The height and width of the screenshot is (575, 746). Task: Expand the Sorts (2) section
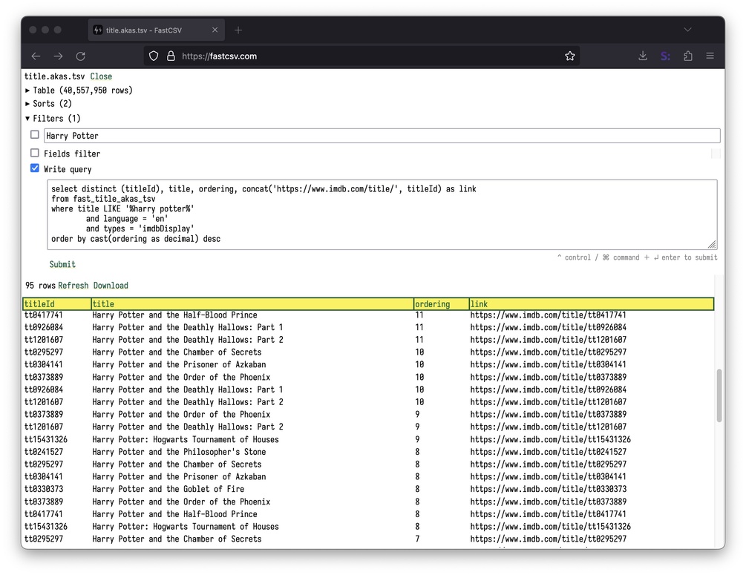pyautogui.click(x=48, y=104)
